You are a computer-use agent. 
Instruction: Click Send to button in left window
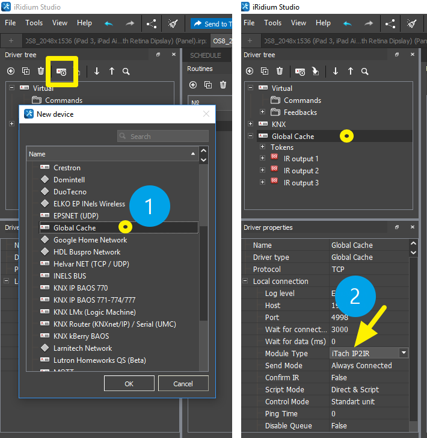(x=212, y=23)
